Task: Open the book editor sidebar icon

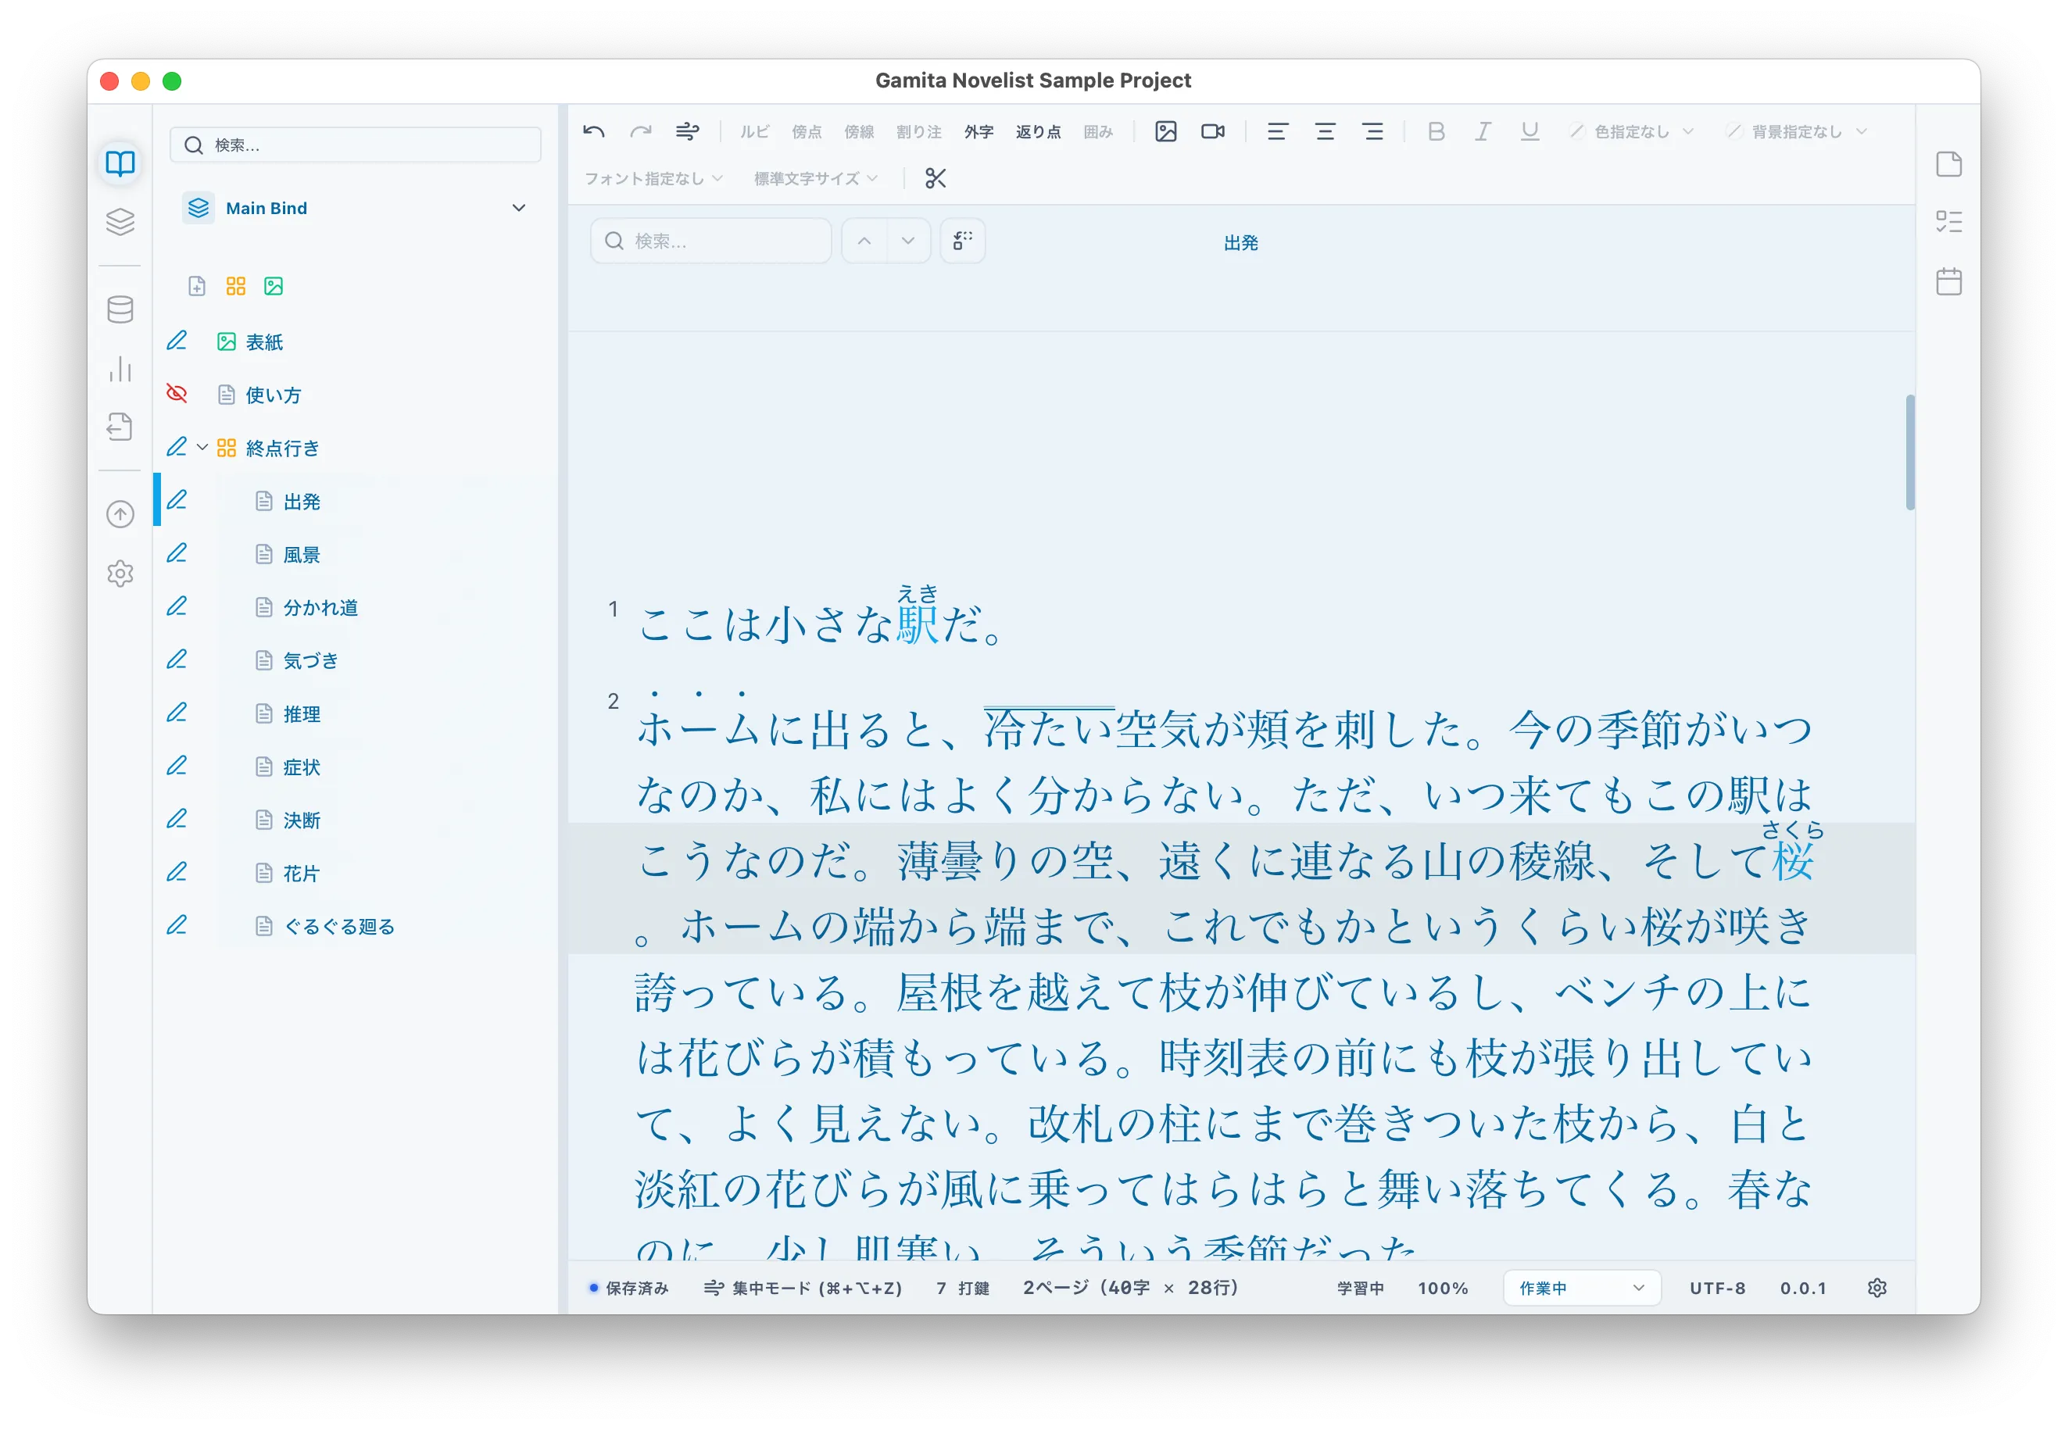Action: pos(120,163)
